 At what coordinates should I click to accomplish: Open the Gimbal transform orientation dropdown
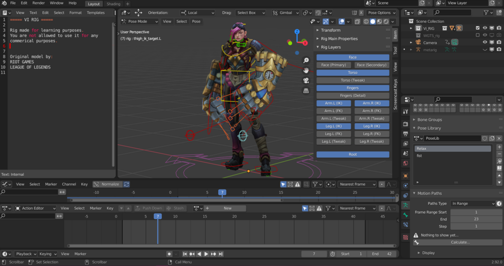click(285, 13)
